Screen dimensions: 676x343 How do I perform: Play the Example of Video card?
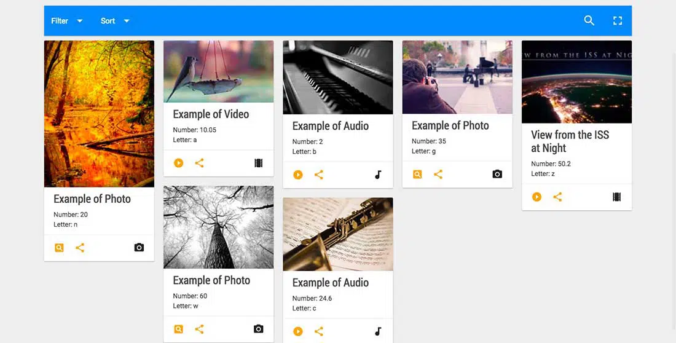[x=179, y=163]
